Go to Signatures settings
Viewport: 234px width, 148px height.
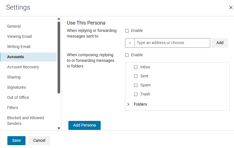click(x=16, y=87)
